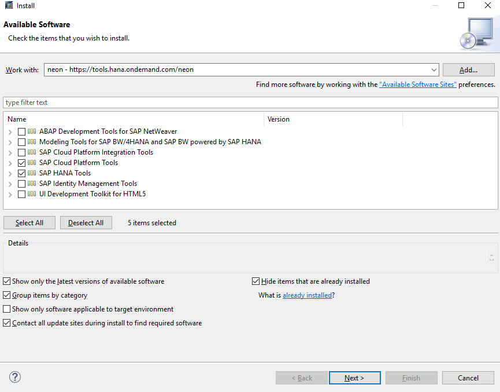Select the SAP Cloud Platform Tools row label
This screenshot has height=392, width=500.
79,163
